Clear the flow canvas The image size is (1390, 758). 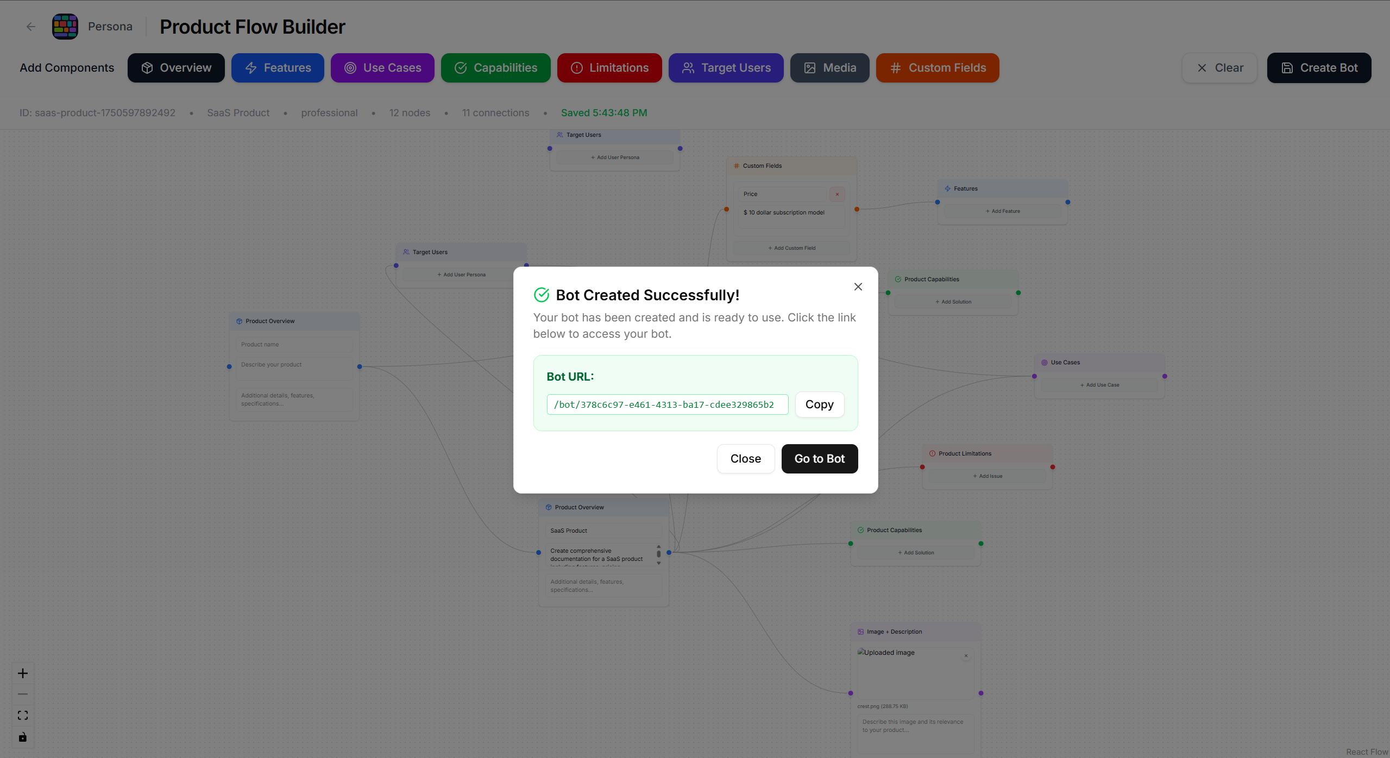tap(1219, 68)
